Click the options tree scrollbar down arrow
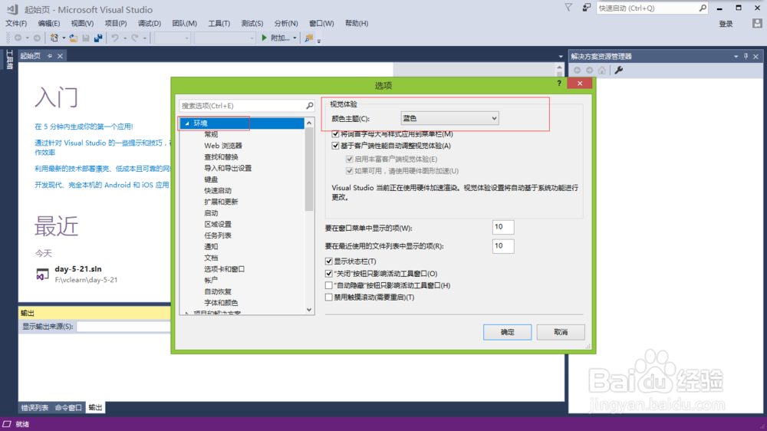The width and height of the screenshot is (767, 431). coord(309,310)
